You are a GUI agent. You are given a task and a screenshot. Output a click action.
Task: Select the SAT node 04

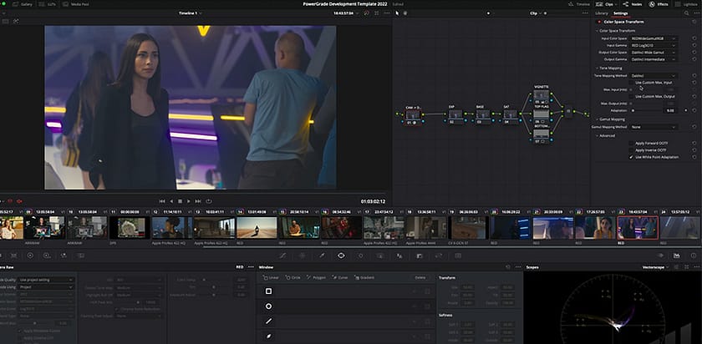[x=510, y=115]
